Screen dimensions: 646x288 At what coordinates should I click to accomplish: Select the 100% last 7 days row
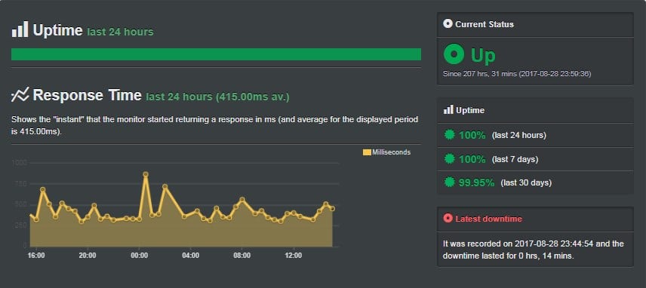535,159
